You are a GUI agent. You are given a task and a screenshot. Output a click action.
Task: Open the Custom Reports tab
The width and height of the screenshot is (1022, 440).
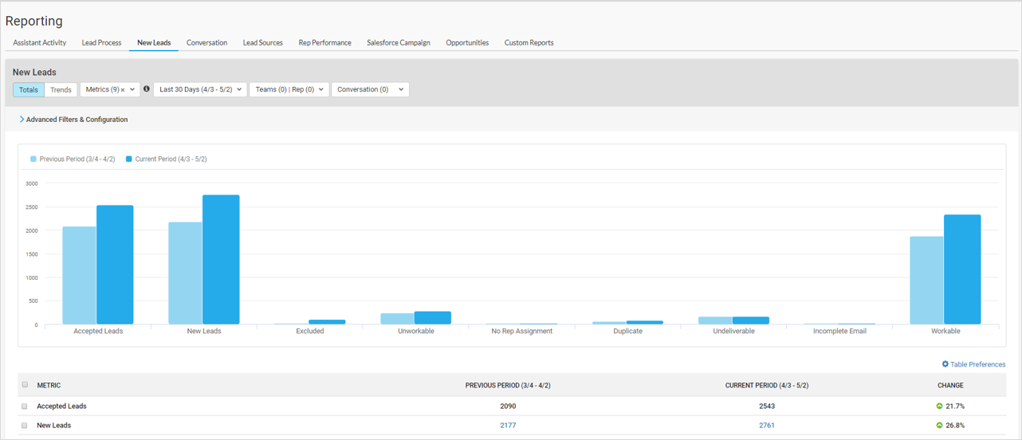tap(529, 42)
